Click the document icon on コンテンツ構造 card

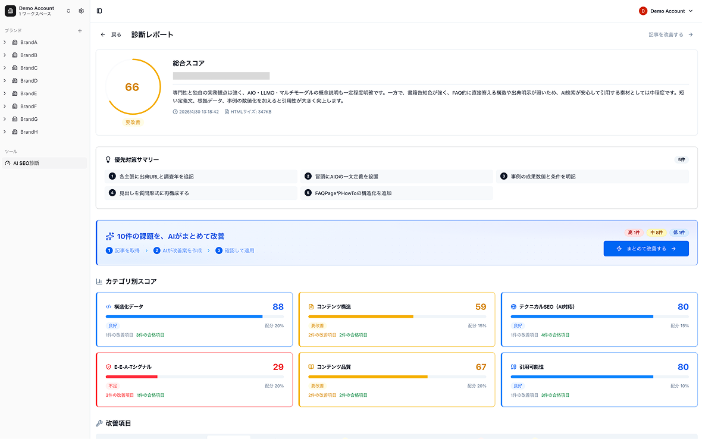pyautogui.click(x=311, y=307)
